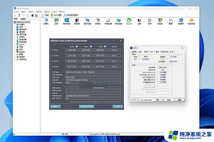Select the AIDA64 v6.70.6000 root tree item
This screenshot has width=214, height=142.
pyautogui.click(x=23, y=22)
